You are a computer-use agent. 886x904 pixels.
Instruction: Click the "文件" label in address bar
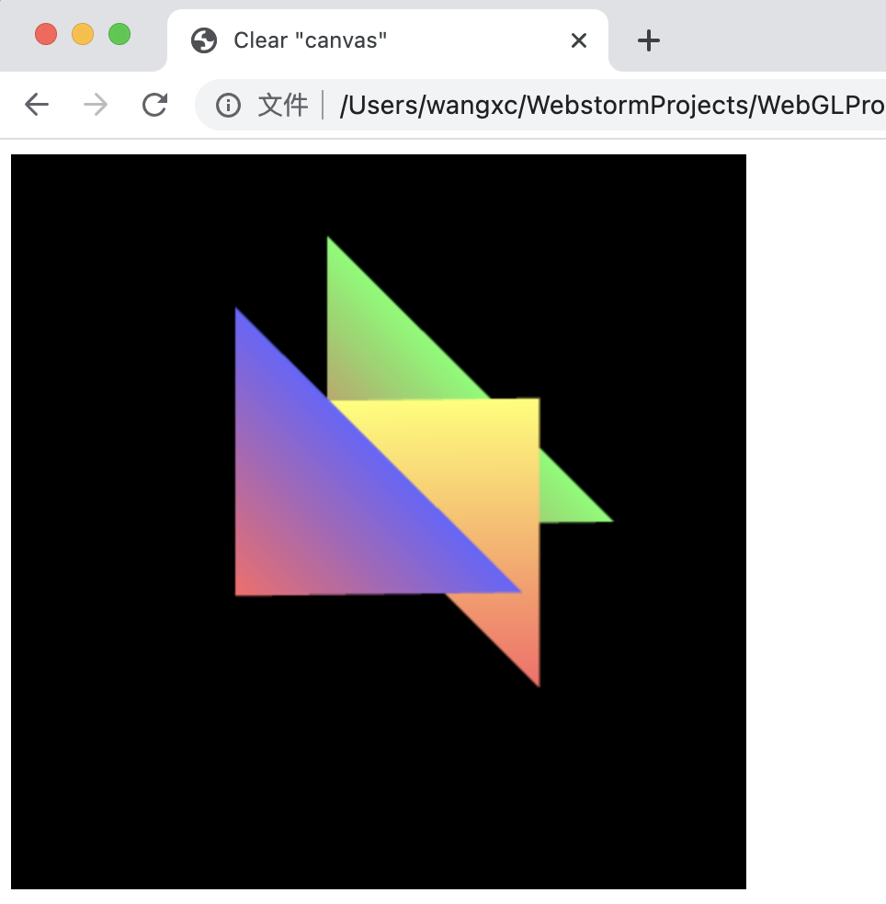coord(284,105)
